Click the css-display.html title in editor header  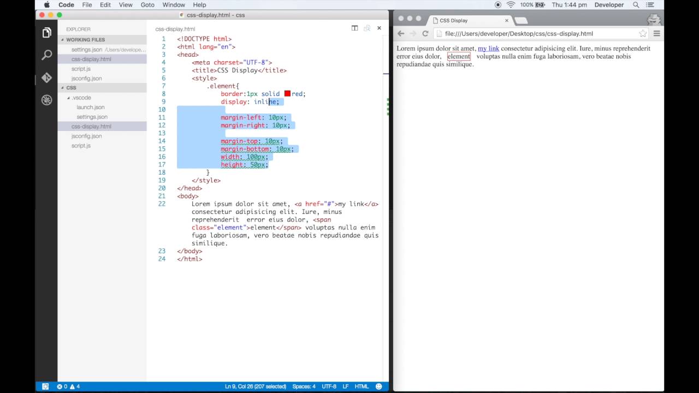175,29
